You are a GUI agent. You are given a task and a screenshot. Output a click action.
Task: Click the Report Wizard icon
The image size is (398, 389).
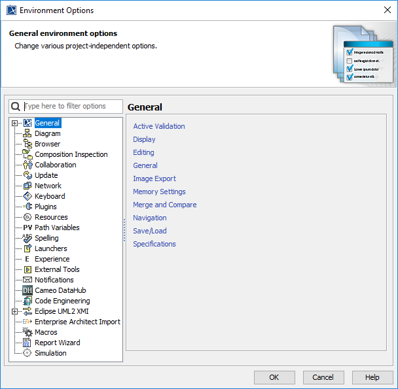(27, 343)
